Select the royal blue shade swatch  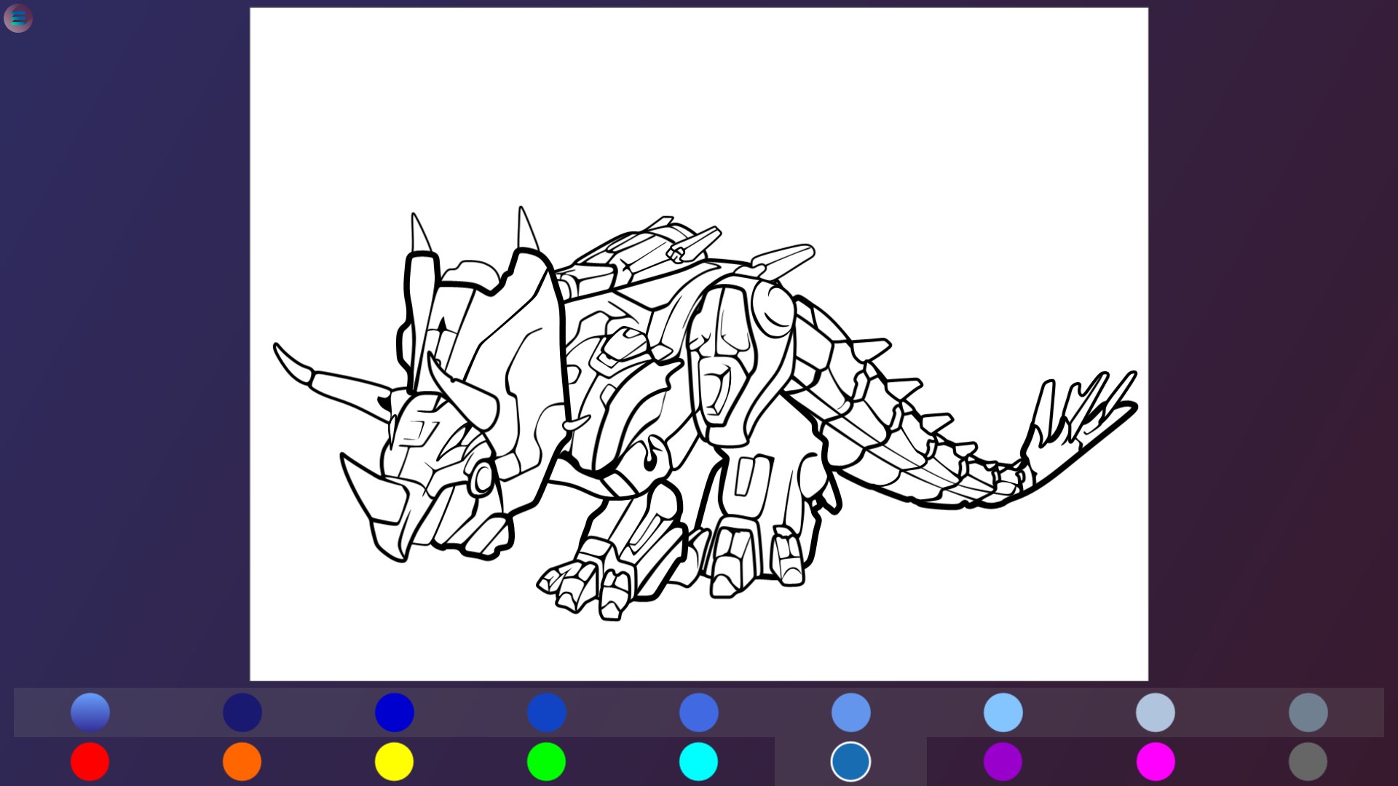coord(698,712)
